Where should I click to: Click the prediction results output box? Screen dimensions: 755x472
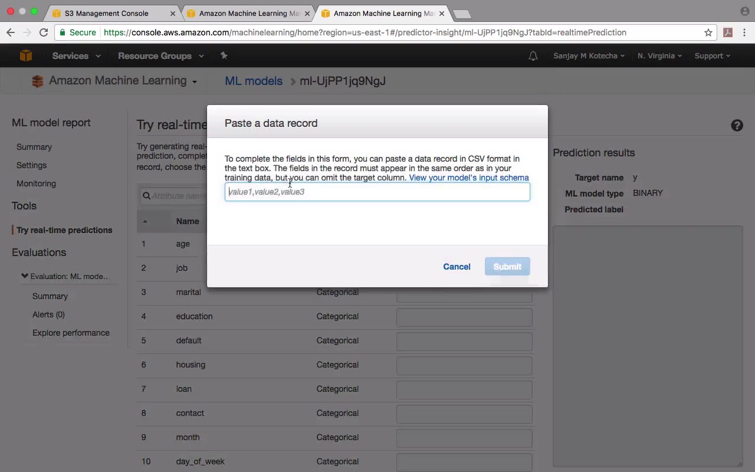[648, 346]
